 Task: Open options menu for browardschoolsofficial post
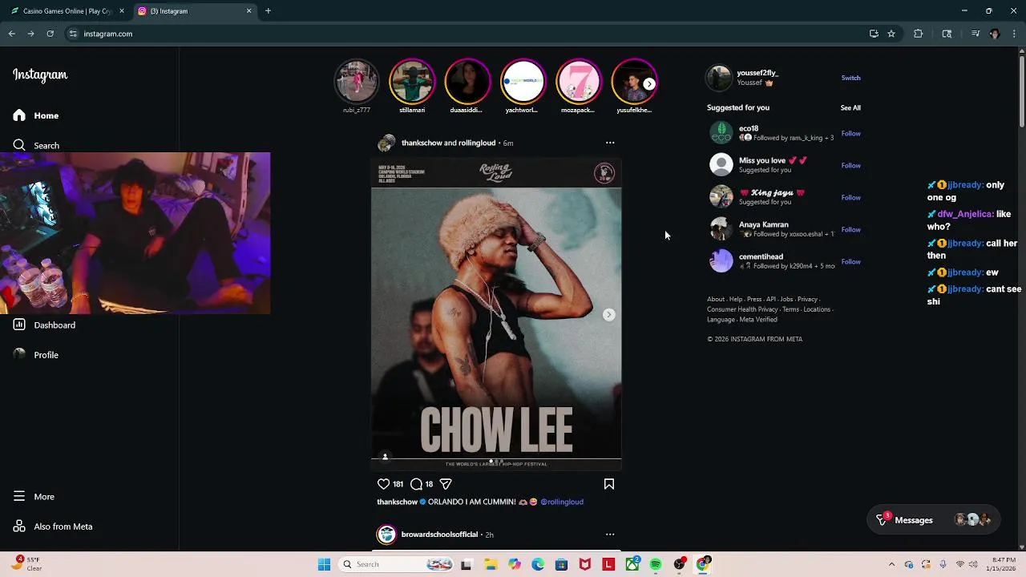click(610, 535)
